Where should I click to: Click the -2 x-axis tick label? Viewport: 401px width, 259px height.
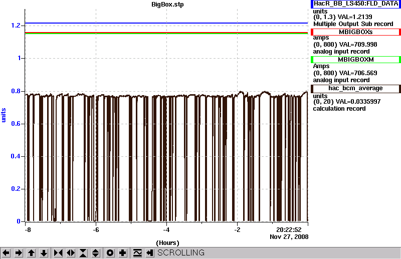[x=237, y=230]
